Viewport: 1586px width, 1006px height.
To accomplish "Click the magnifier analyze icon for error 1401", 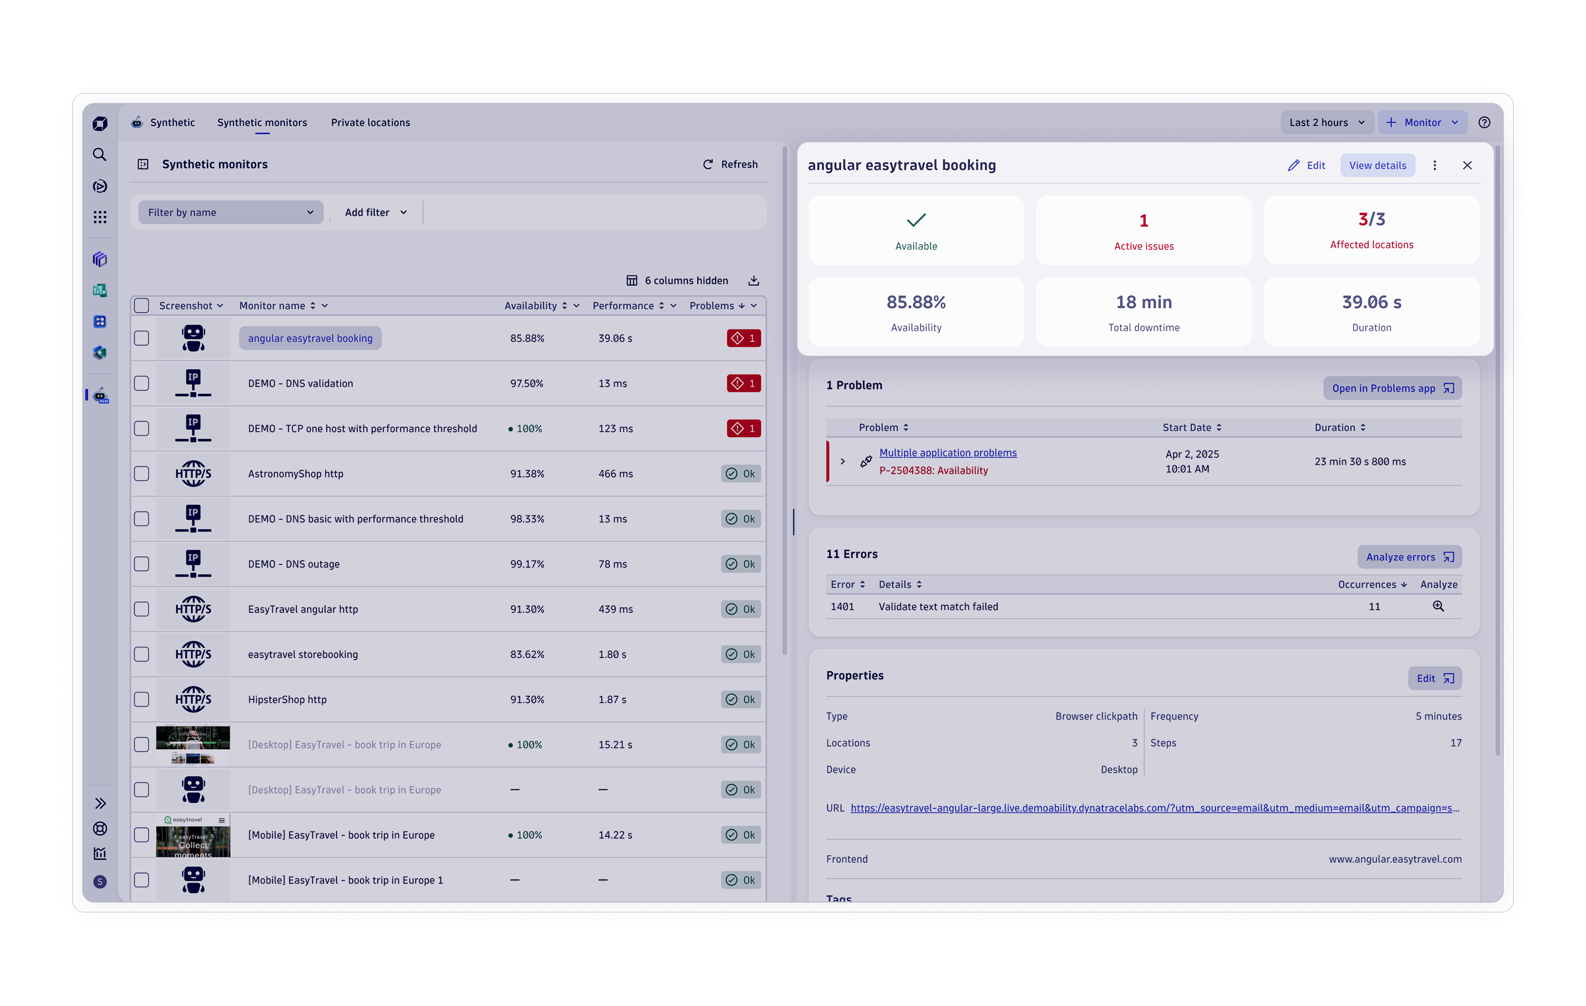I will [x=1438, y=607].
